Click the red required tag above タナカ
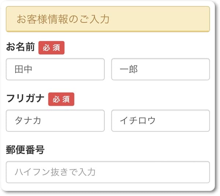 pos(61,99)
